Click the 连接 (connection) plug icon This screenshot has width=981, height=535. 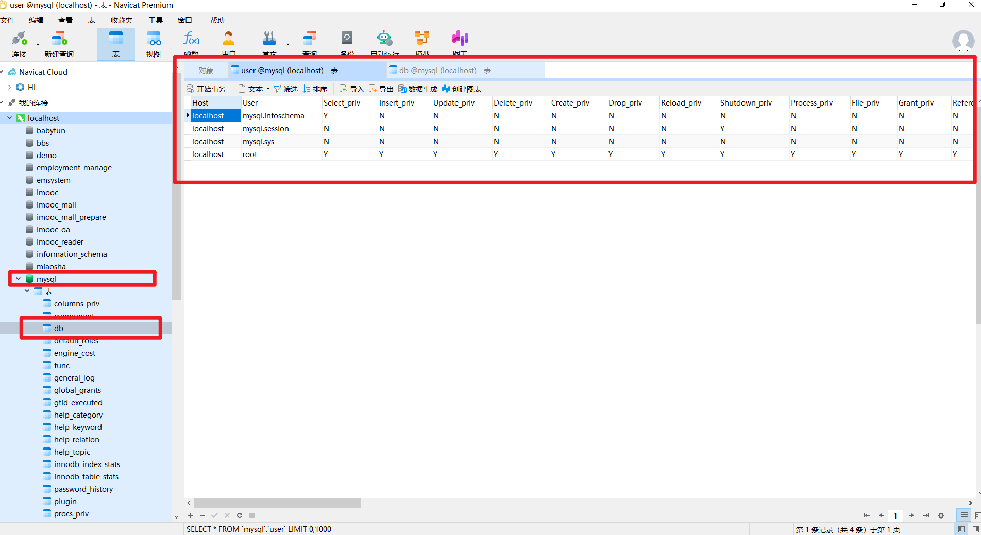coord(19,39)
